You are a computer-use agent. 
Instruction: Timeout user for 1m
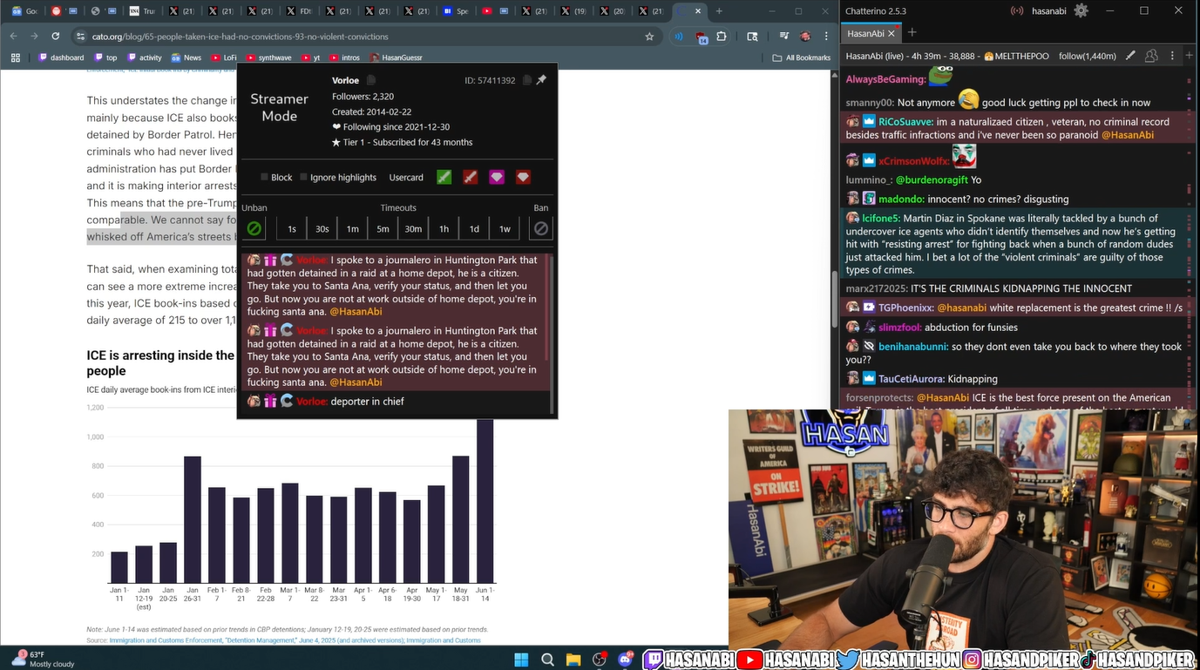(x=353, y=228)
